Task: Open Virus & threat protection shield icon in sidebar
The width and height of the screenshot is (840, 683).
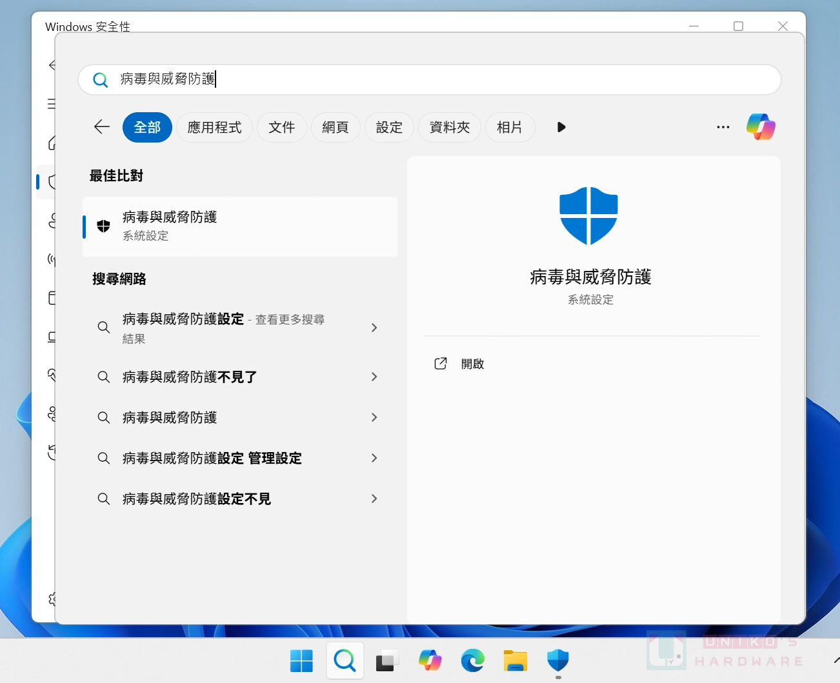Action: coord(52,182)
